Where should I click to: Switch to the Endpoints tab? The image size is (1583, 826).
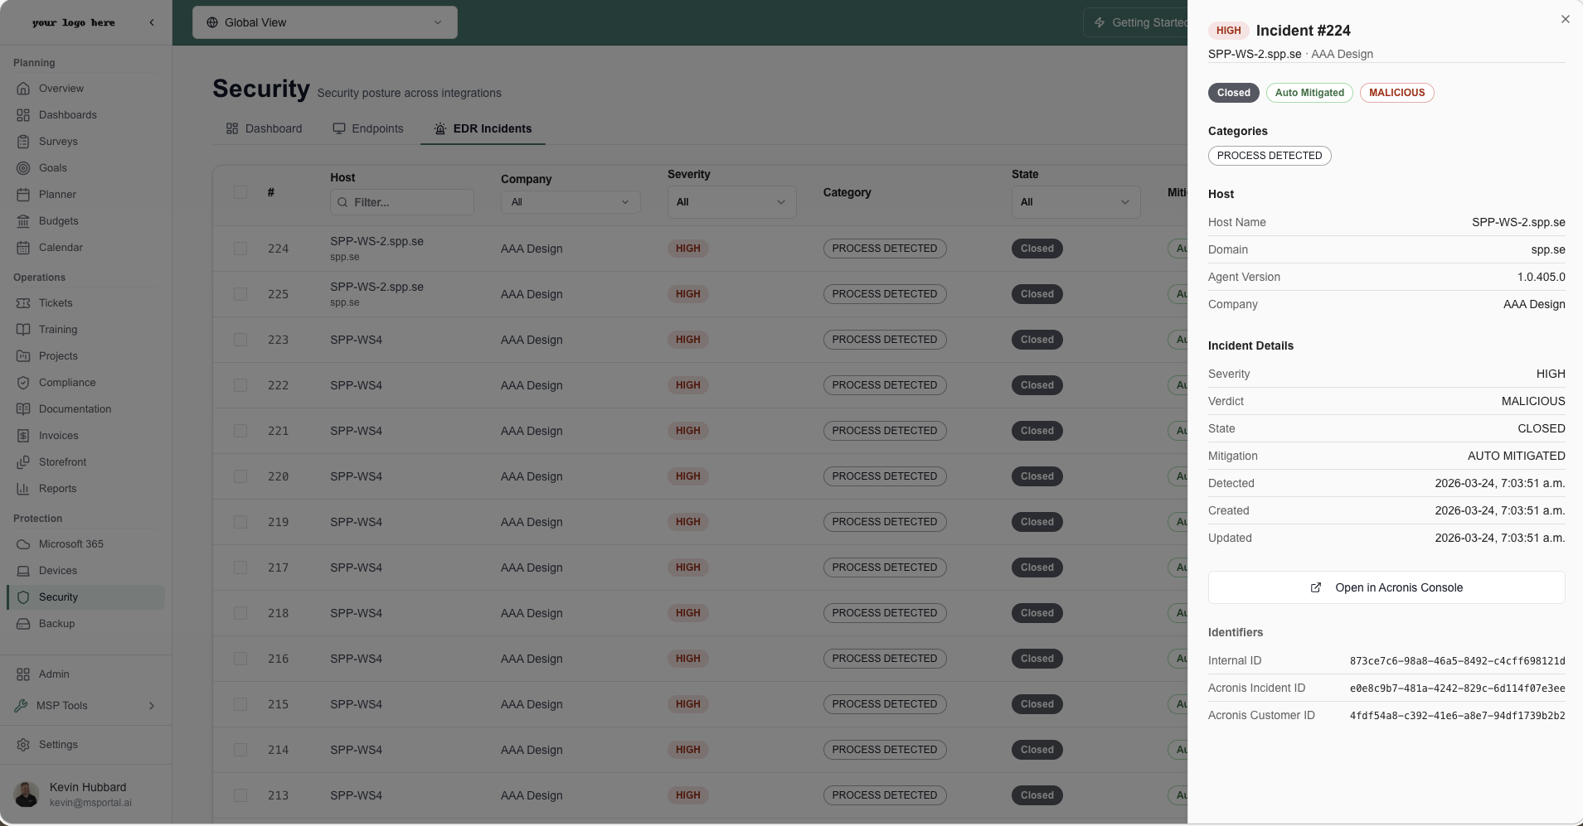(x=368, y=128)
